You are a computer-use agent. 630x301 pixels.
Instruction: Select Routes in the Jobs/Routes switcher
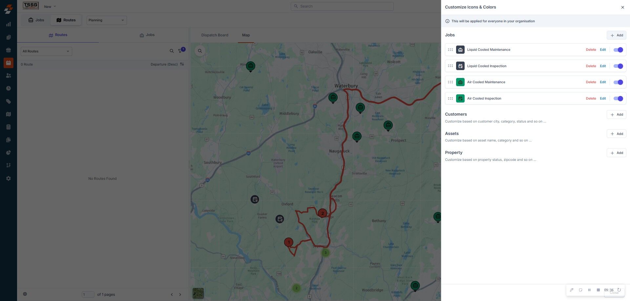coord(66,20)
